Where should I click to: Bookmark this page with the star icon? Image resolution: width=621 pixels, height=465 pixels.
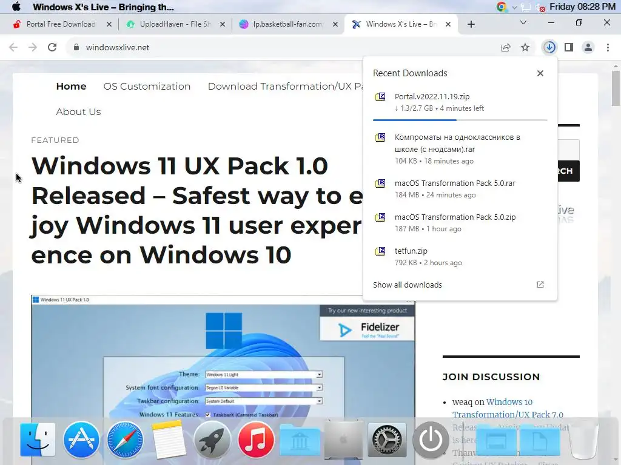(x=525, y=47)
